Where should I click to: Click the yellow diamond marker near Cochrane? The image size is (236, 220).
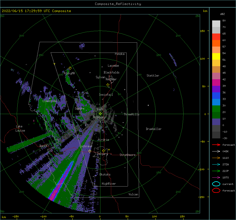[x=90, y=151]
